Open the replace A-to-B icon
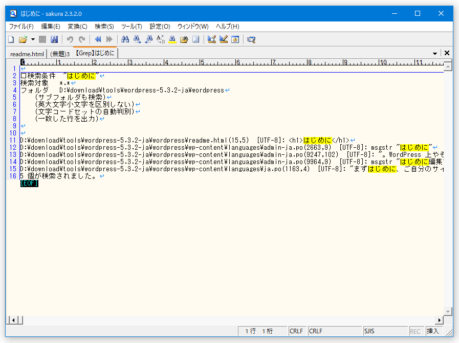 (160, 39)
